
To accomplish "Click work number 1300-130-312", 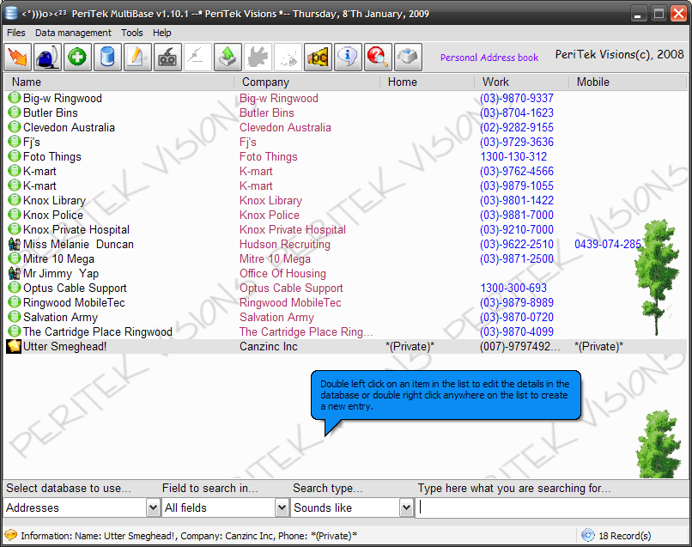I will [x=513, y=156].
